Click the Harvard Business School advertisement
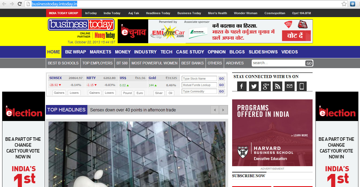360x187 pixels. point(272,133)
